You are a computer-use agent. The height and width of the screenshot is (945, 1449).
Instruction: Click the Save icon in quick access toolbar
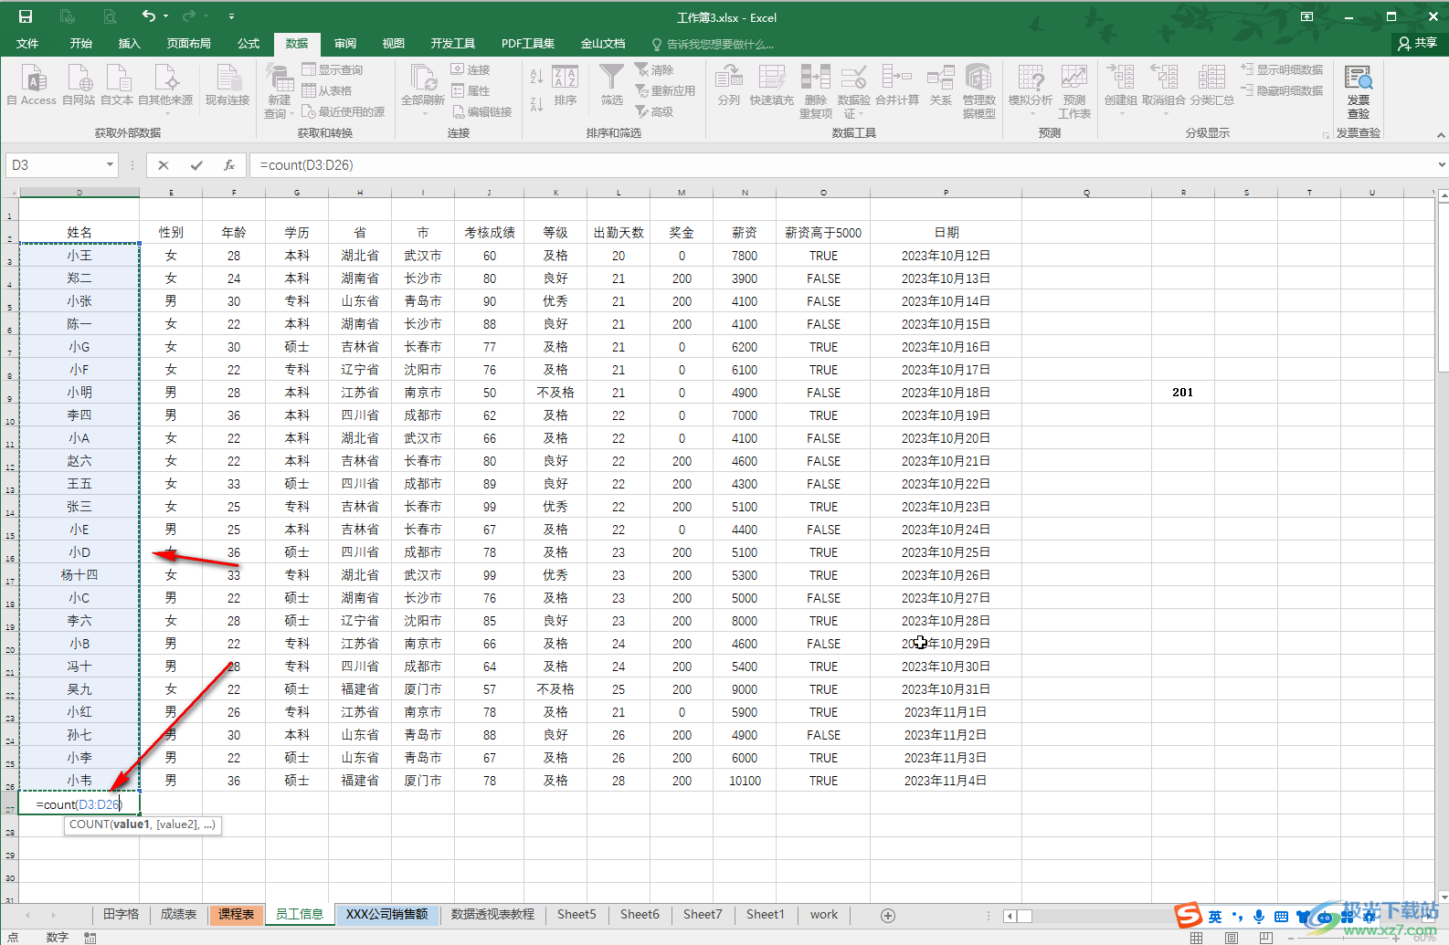point(26,16)
